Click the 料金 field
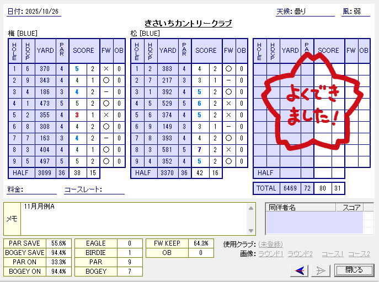The width and height of the screenshot is (379, 282). (x=41, y=189)
